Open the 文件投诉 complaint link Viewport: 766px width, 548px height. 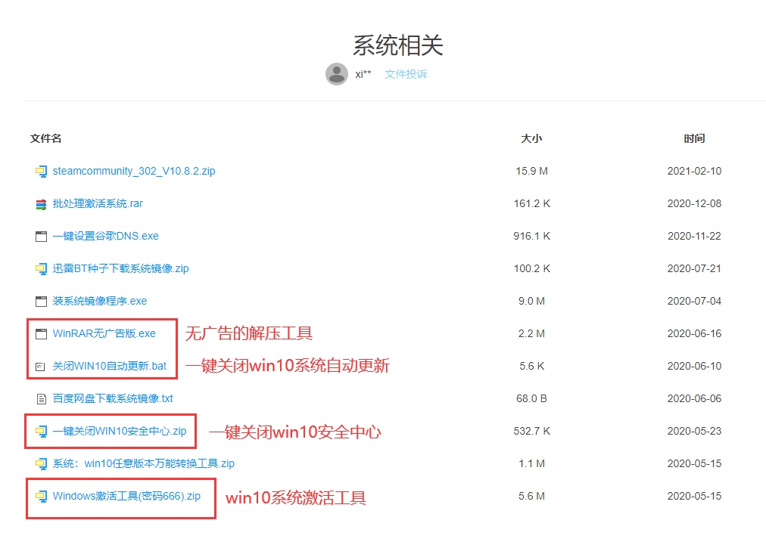point(406,74)
